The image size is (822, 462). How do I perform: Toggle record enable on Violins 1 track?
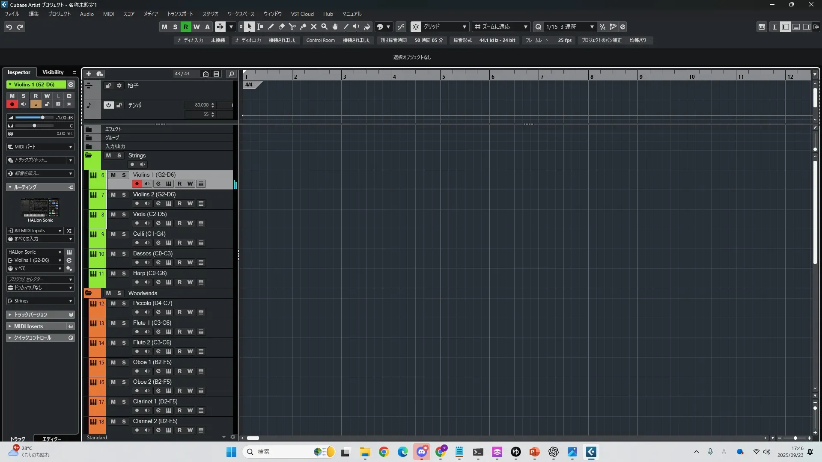[x=137, y=184]
